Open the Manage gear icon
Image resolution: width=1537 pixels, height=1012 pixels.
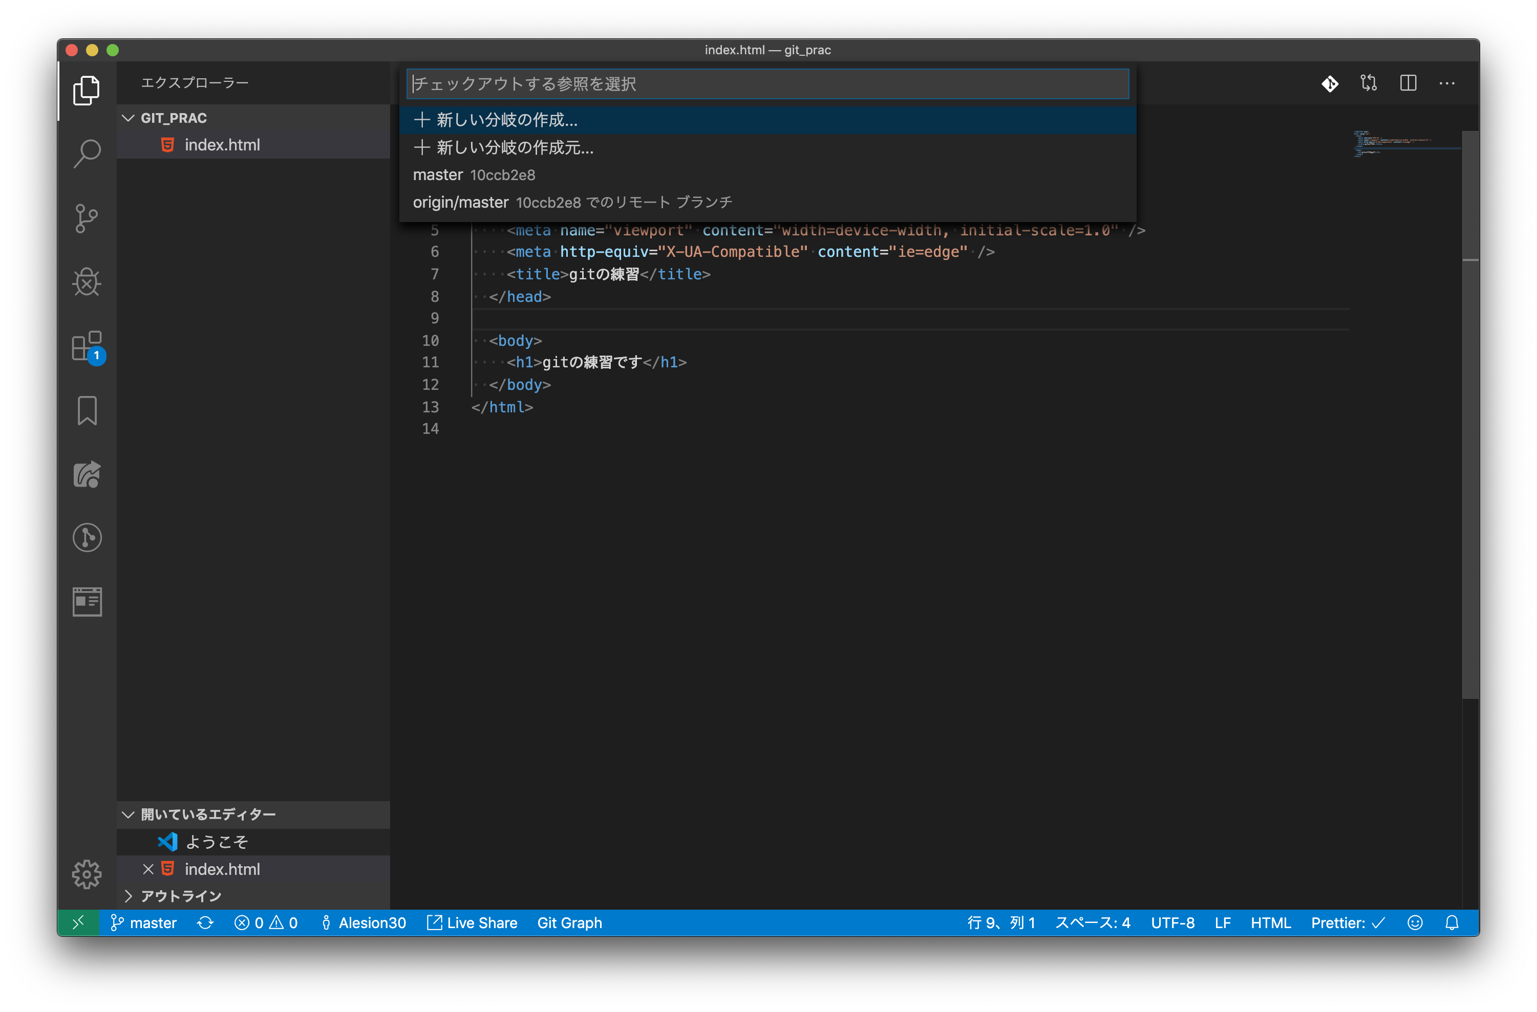coord(87,874)
